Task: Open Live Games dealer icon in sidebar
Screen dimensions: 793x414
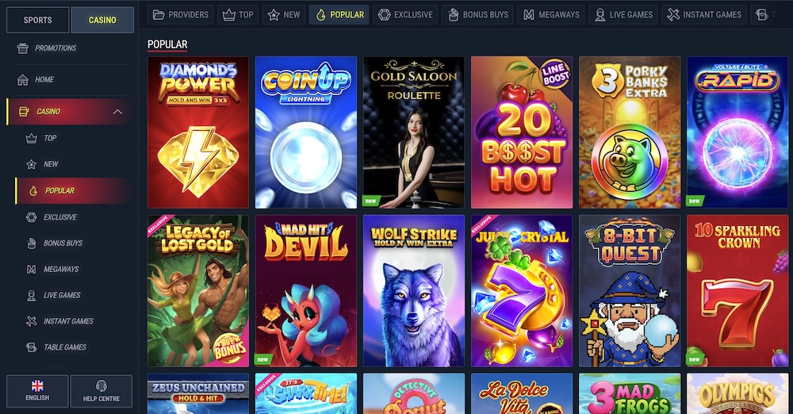Action: [32, 295]
